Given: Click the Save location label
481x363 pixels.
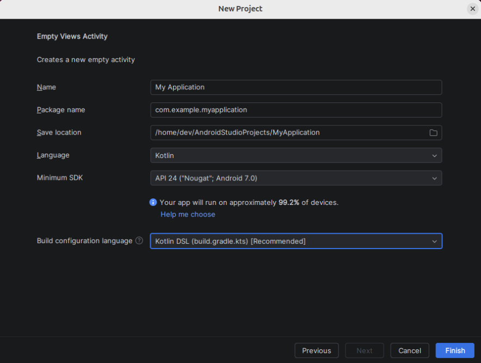Looking at the screenshot, I should click(x=59, y=132).
